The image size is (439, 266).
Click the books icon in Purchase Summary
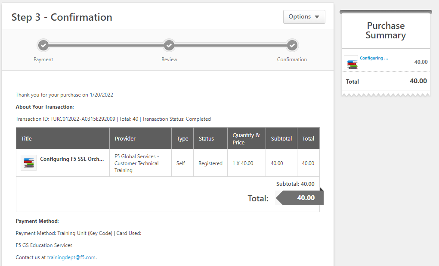point(352,63)
